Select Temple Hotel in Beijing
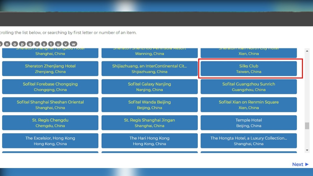The height and width of the screenshot is (176, 313). pyautogui.click(x=249, y=123)
